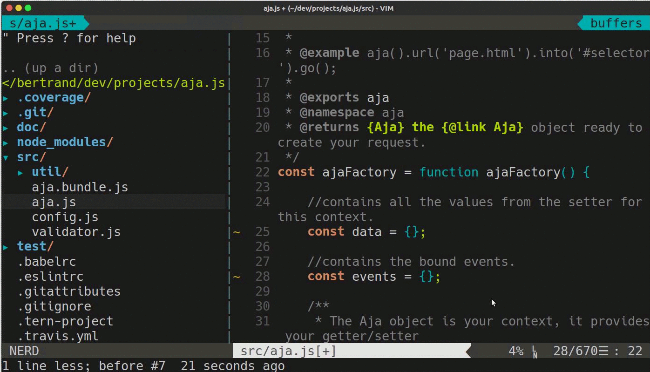Click the root path bertrand/dev/projects/aja.js
Image resolution: width=650 pixels, height=372 pixels.
(x=114, y=83)
